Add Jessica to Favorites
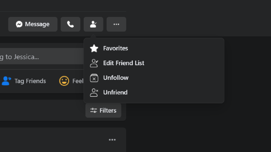 tap(115, 48)
